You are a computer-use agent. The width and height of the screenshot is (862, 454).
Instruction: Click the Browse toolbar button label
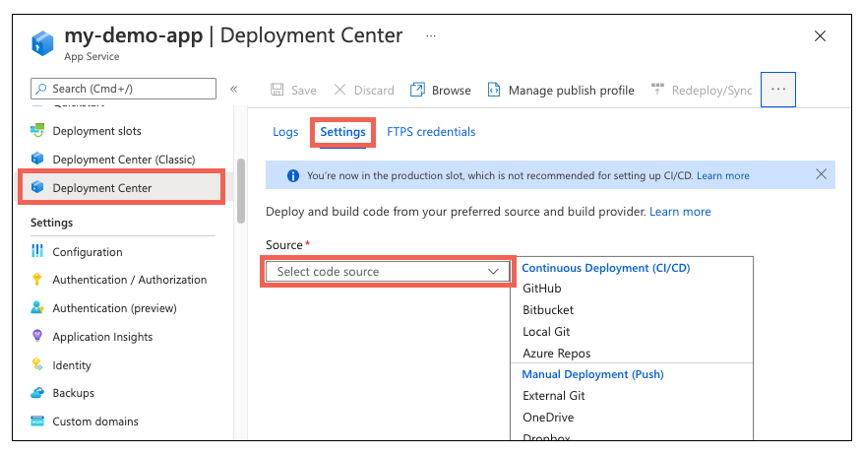(x=452, y=91)
